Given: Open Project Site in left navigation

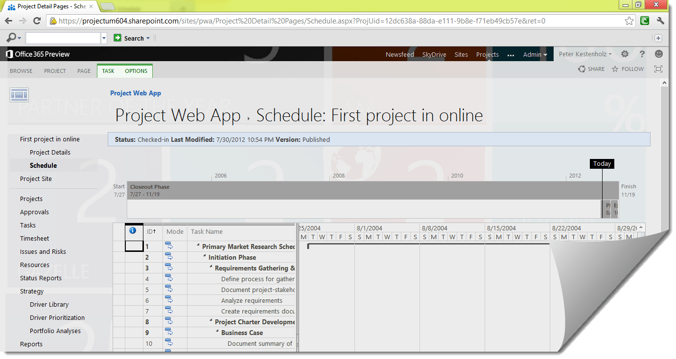Looking at the screenshot, I should coord(36,179).
